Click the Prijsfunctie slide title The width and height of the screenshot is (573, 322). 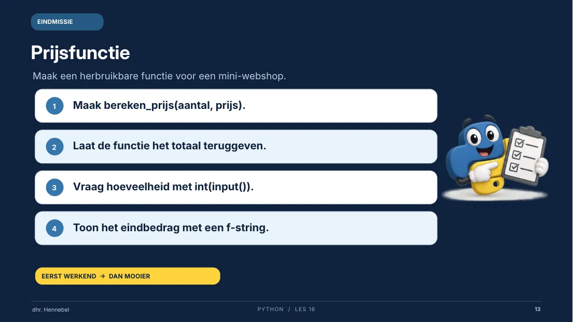(80, 53)
